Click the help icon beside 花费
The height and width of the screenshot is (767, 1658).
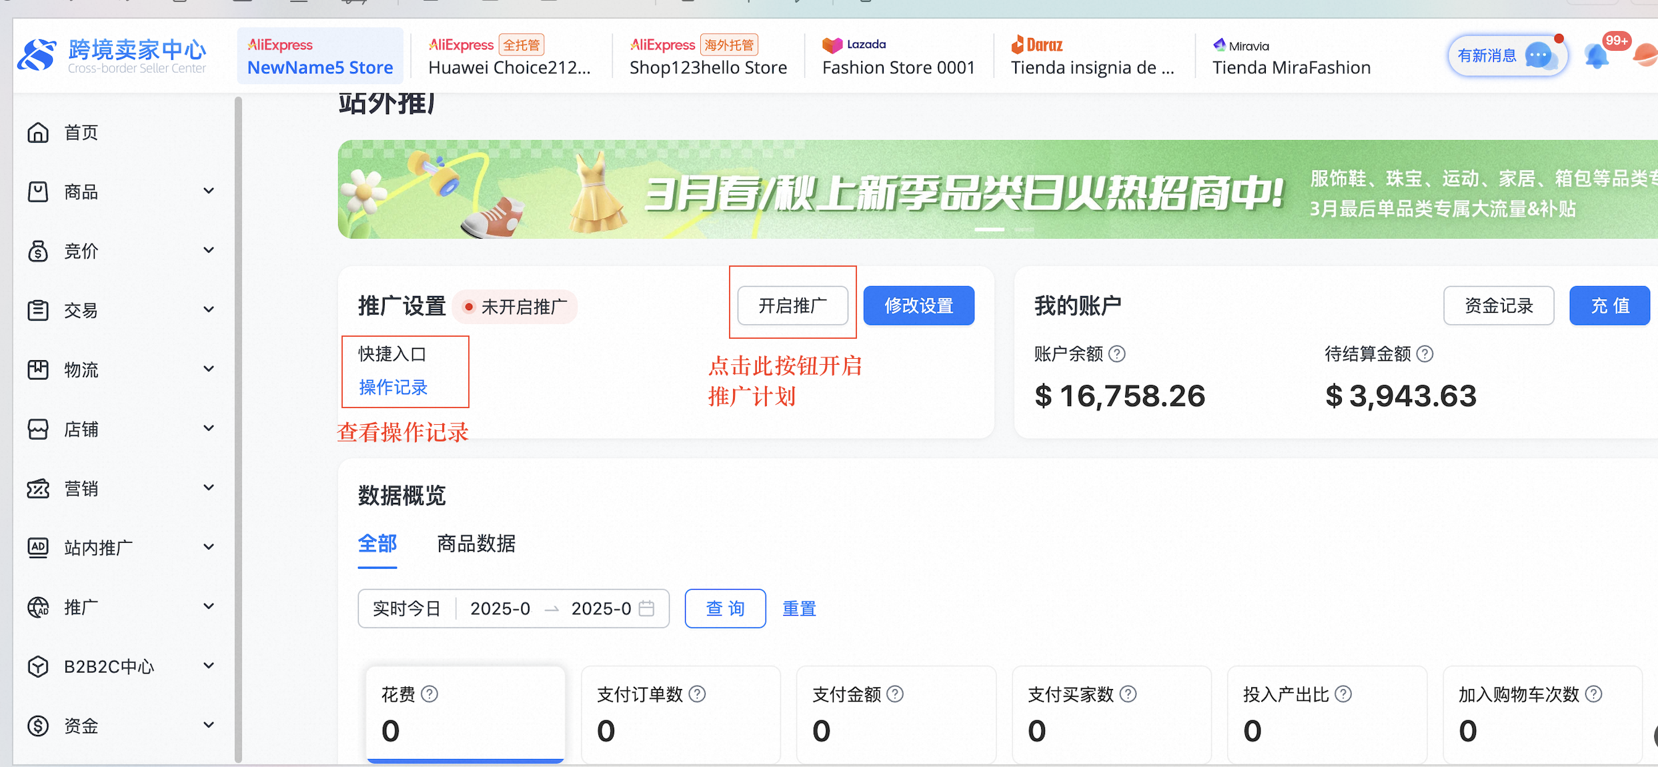coord(430,694)
